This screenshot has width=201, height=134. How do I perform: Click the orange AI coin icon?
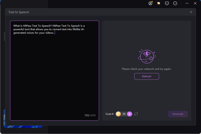[118, 114]
